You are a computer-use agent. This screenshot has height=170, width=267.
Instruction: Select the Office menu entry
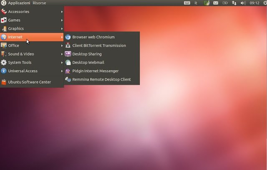(32, 46)
